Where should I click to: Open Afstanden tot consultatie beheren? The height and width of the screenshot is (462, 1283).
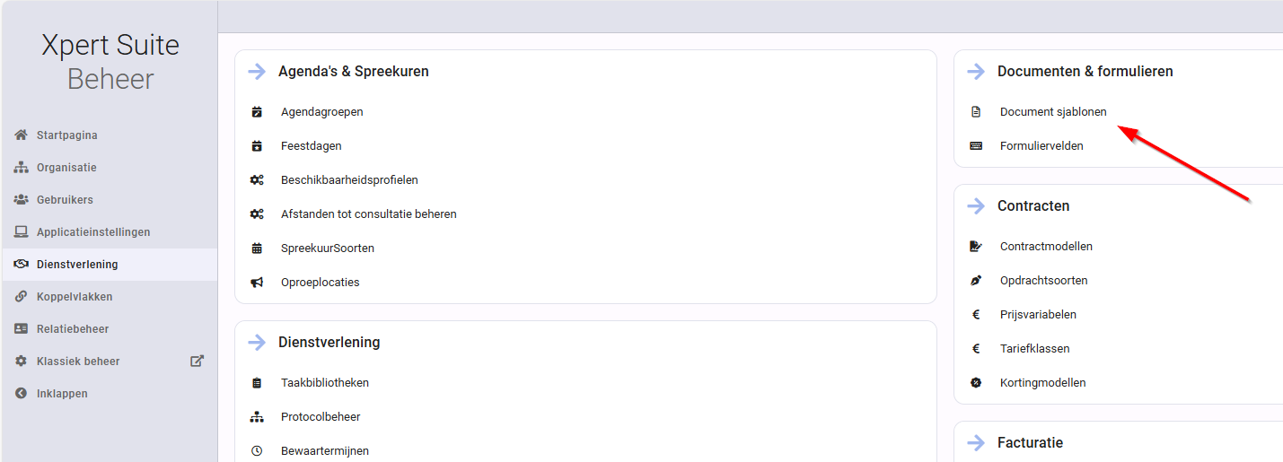tap(369, 214)
